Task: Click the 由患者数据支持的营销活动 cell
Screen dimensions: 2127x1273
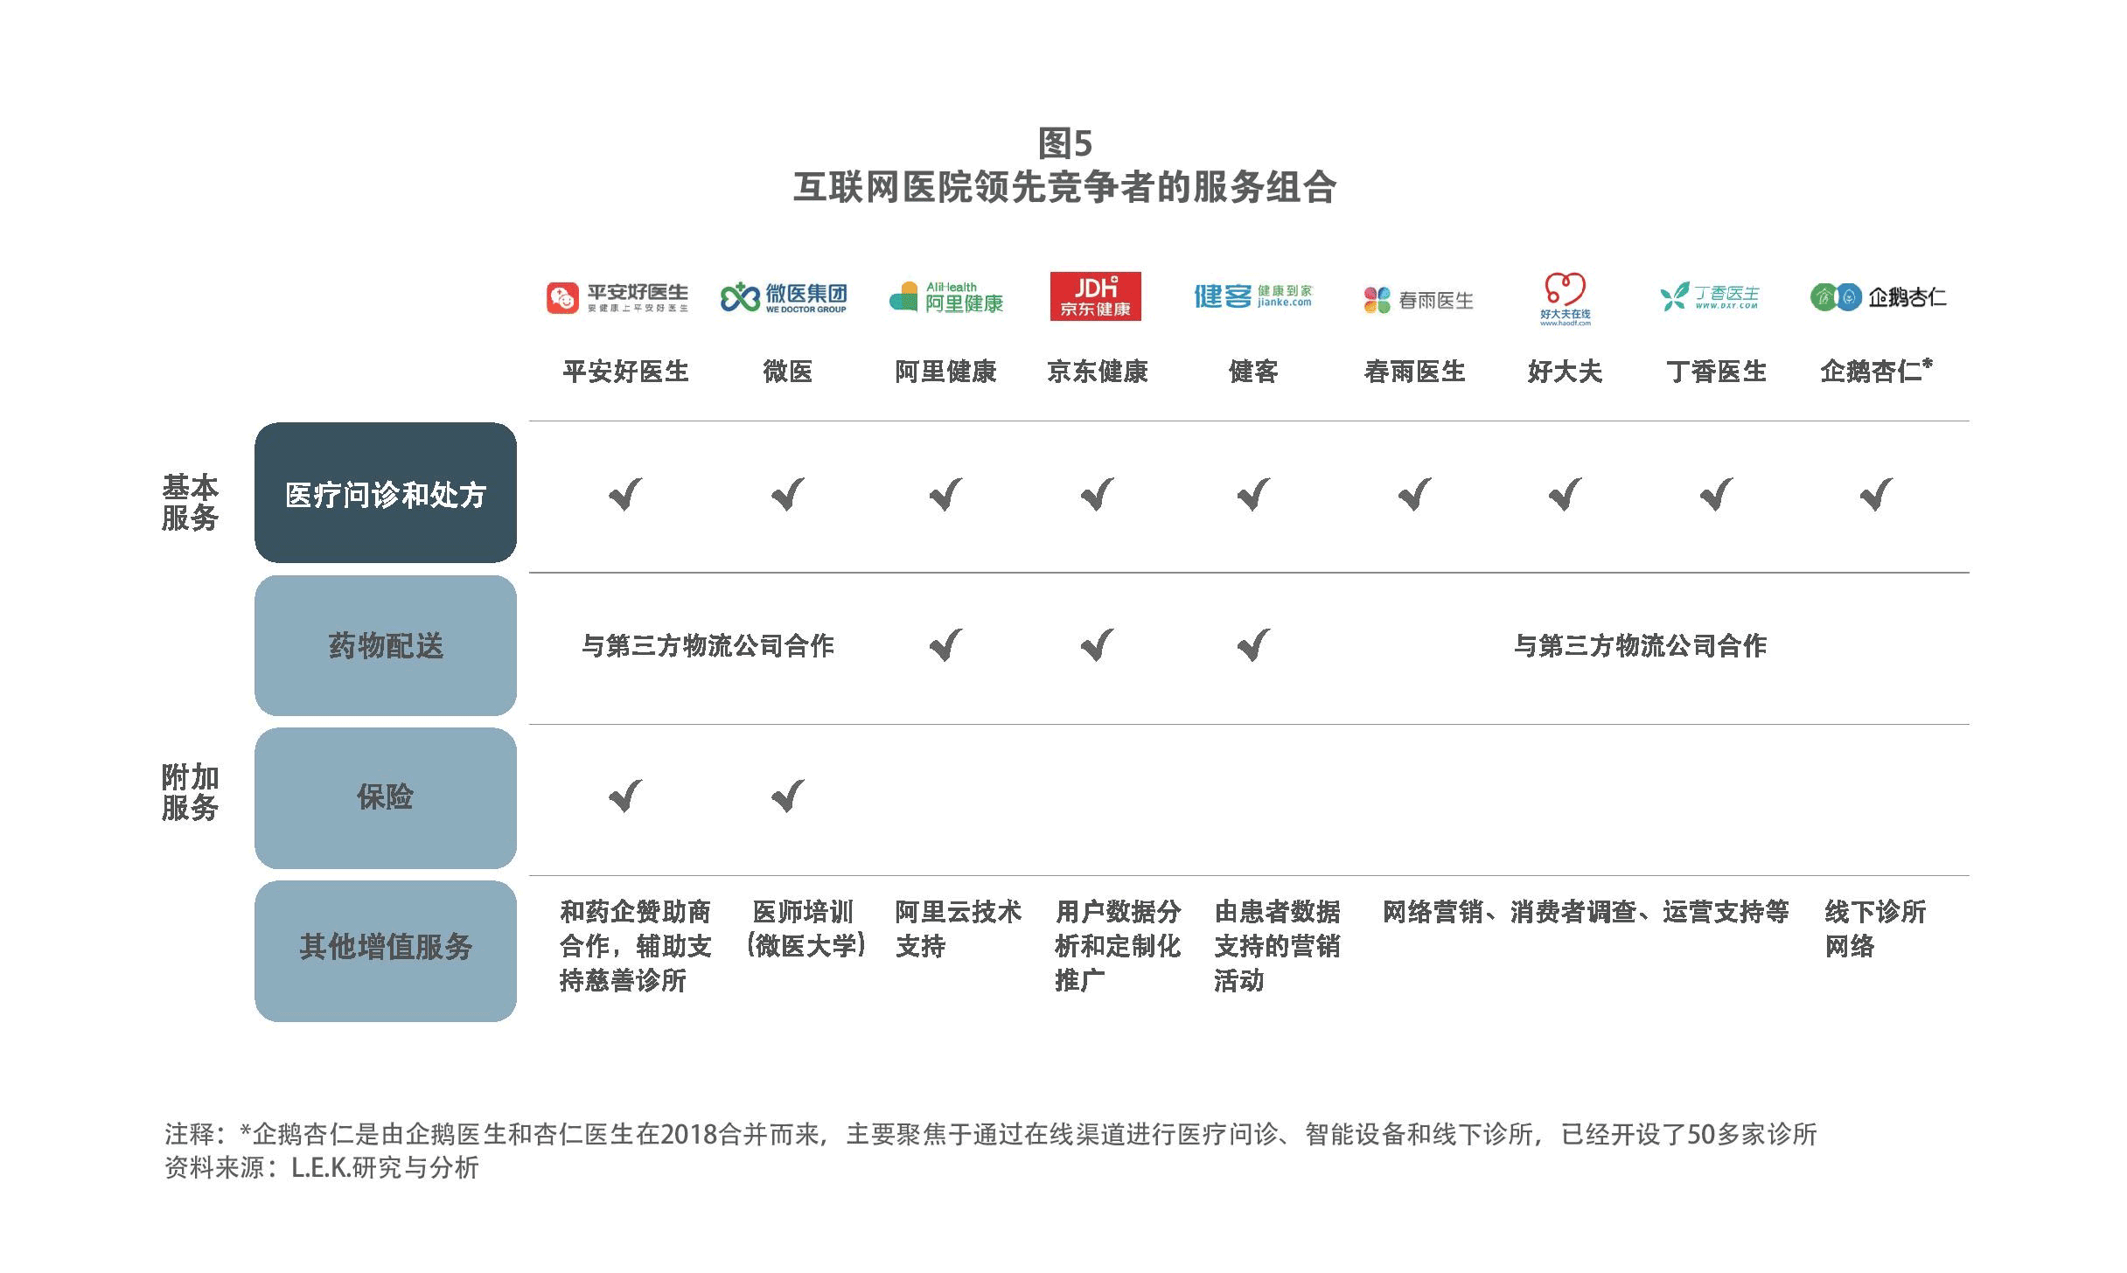Action: [x=1277, y=946]
